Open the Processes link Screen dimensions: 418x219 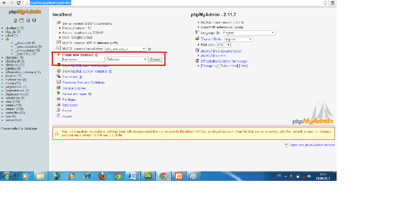click(70, 77)
